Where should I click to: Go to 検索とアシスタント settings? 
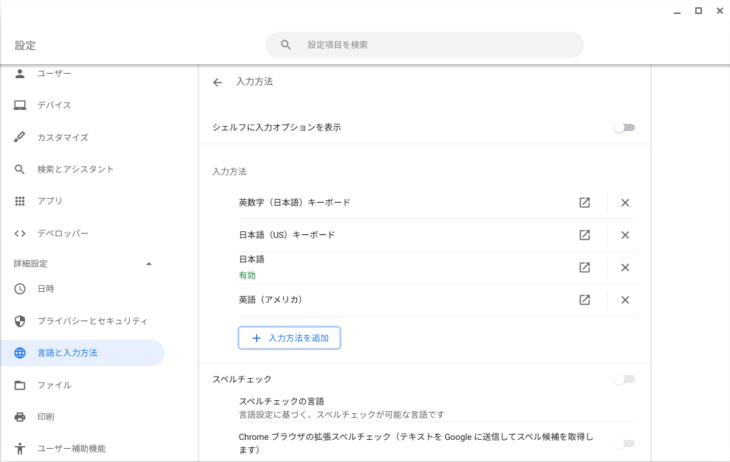coord(75,169)
